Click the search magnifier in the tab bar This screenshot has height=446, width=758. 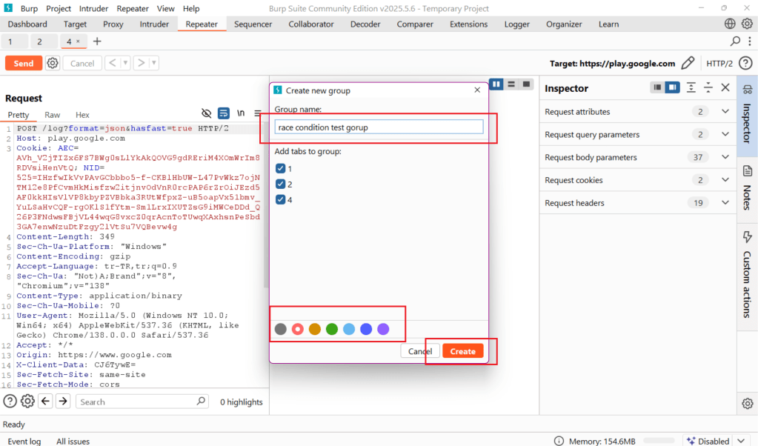735,41
